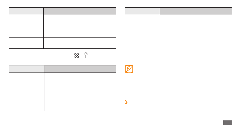Image resolution: width=241 pixels, height=126 pixels.
Task: Select light gray header cell of table below wrench icon
Action: [27, 69]
